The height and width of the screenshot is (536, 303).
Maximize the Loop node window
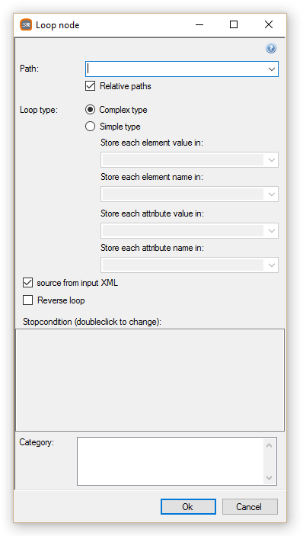(x=234, y=24)
